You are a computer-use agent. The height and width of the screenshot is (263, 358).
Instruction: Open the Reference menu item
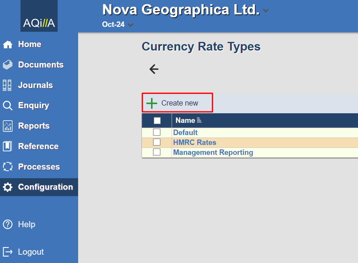point(38,146)
